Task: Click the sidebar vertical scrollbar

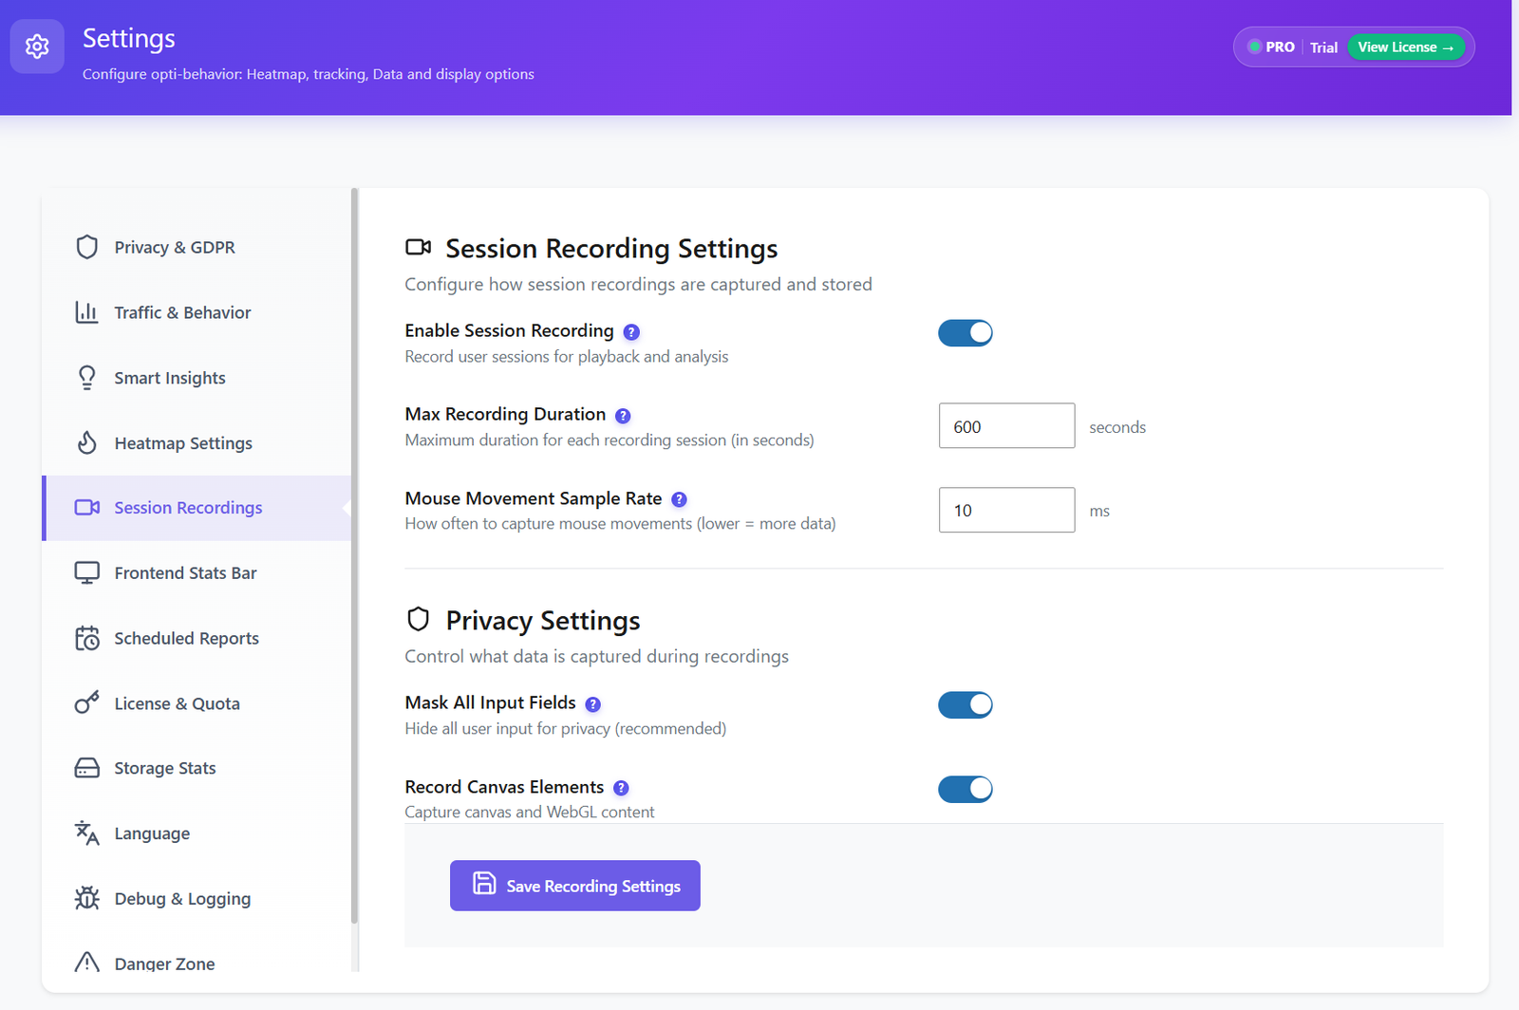Action: [x=355, y=555]
